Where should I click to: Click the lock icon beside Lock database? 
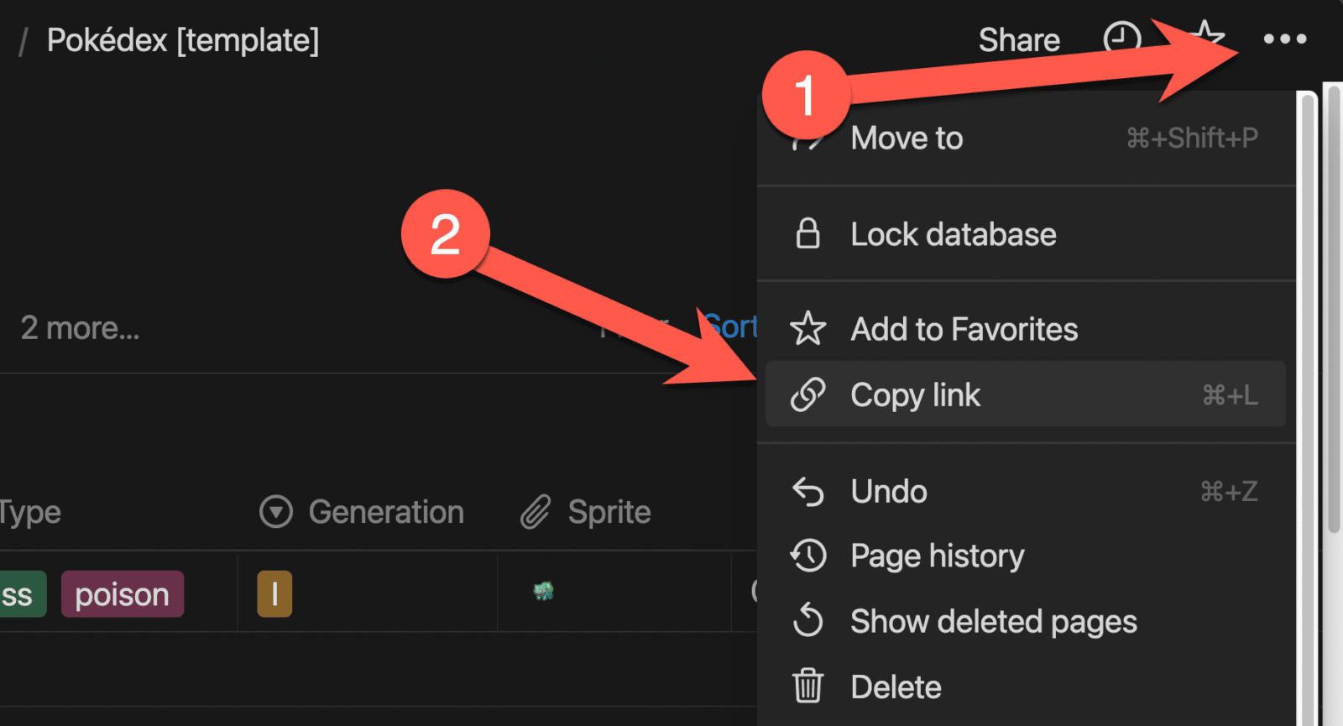[807, 234]
